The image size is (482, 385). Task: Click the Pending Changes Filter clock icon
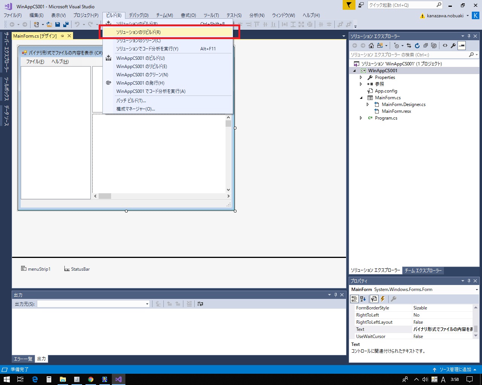(x=397, y=45)
